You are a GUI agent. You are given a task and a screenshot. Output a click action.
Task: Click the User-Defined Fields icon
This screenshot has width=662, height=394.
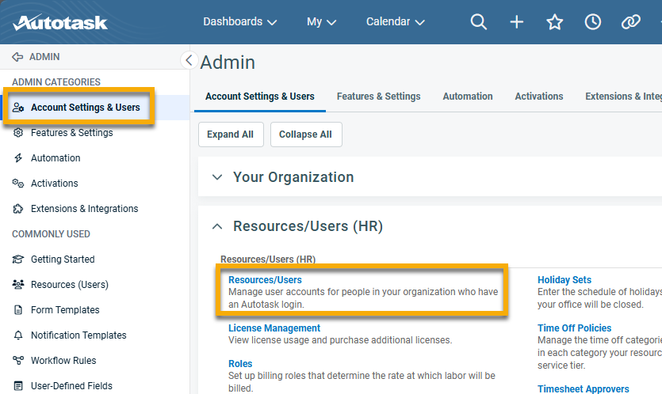(x=18, y=385)
